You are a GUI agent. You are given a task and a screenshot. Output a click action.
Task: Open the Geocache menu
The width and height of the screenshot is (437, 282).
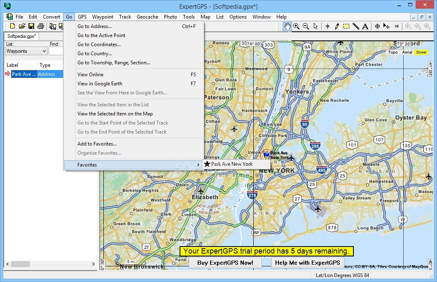click(147, 17)
